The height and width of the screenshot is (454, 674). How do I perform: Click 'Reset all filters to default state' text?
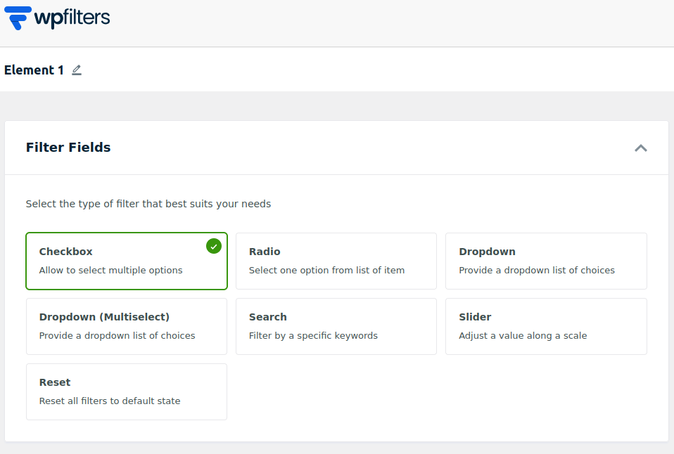click(x=110, y=401)
